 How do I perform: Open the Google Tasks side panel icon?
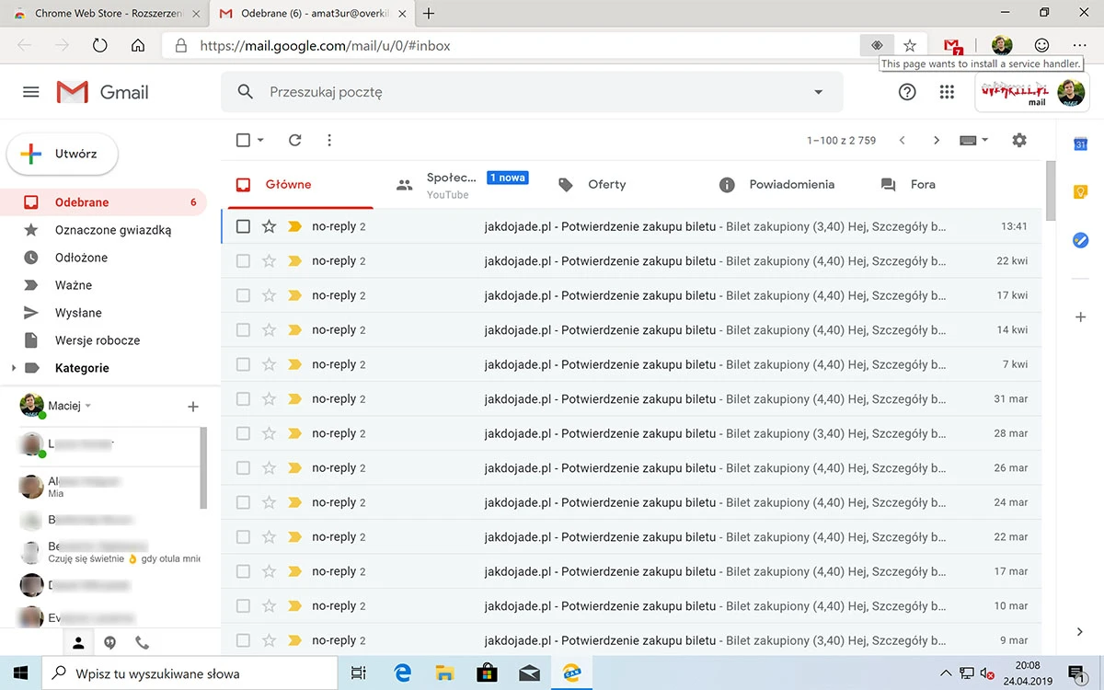(1081, 239)
